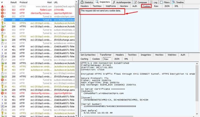Click blocked icon of session 2

2,10
